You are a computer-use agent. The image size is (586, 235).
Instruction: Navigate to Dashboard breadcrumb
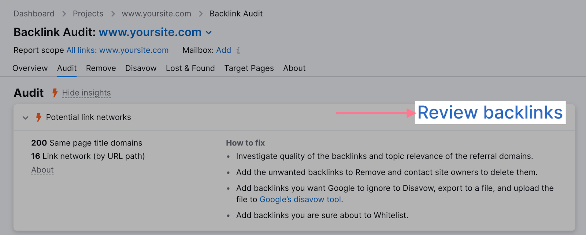tap(34, 14)
